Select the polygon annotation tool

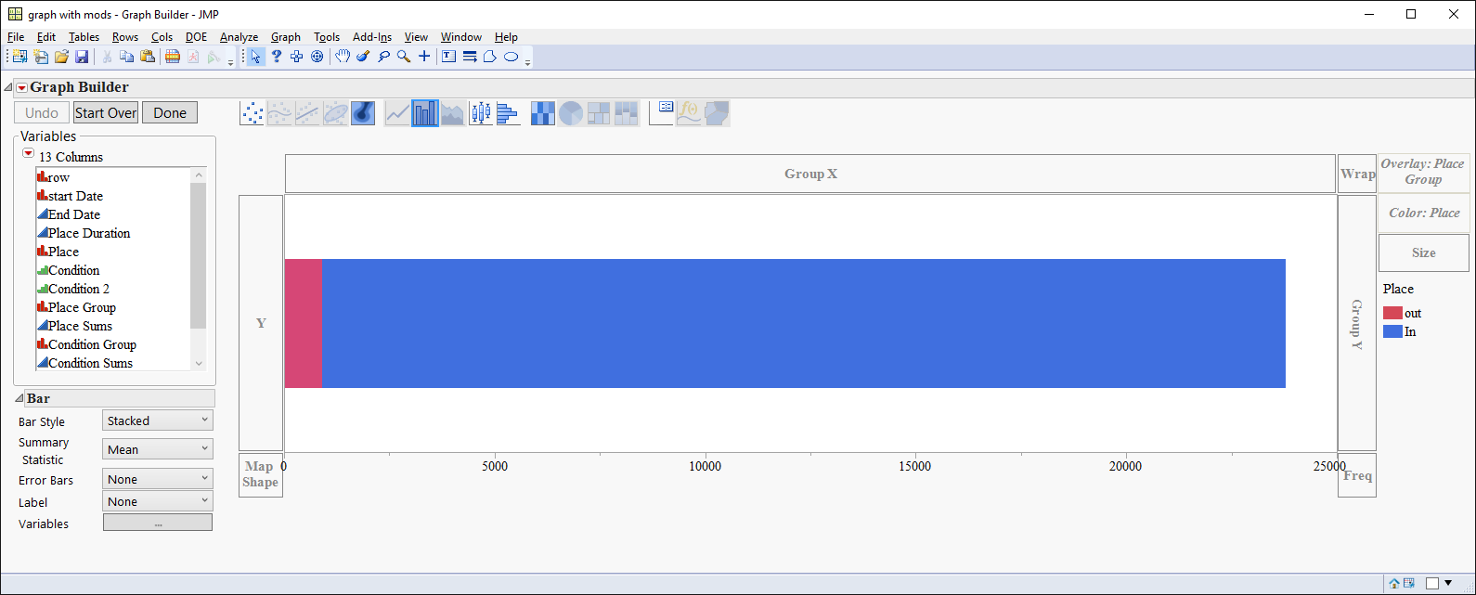pos(490,57)
